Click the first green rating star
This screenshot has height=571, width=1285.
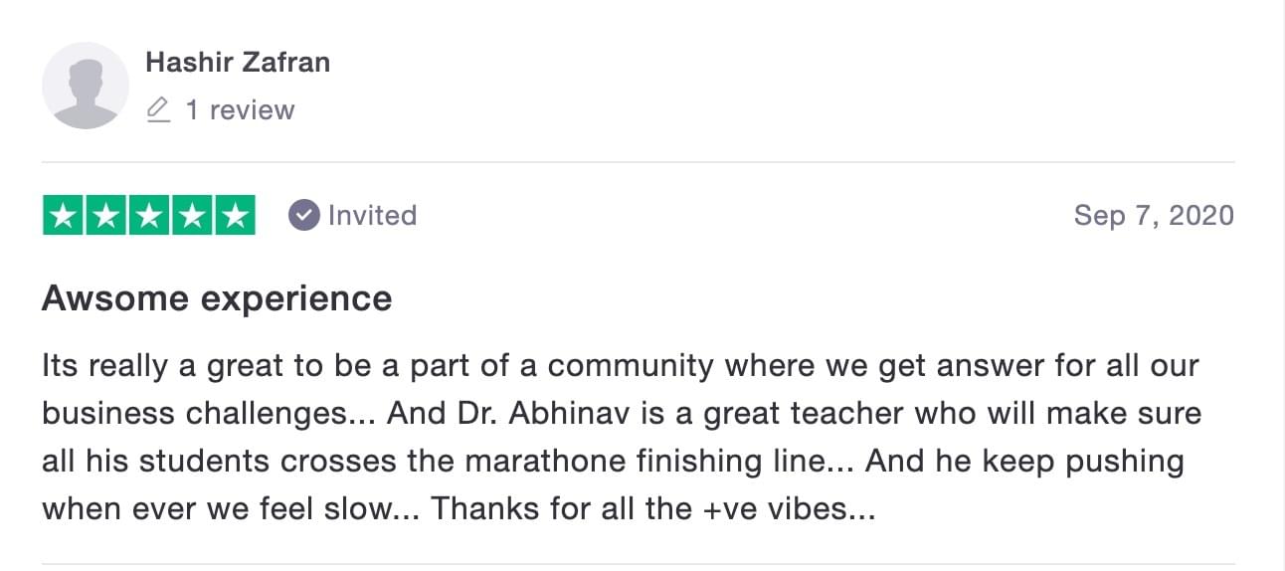pyautogui.click(x=64, y=216)
